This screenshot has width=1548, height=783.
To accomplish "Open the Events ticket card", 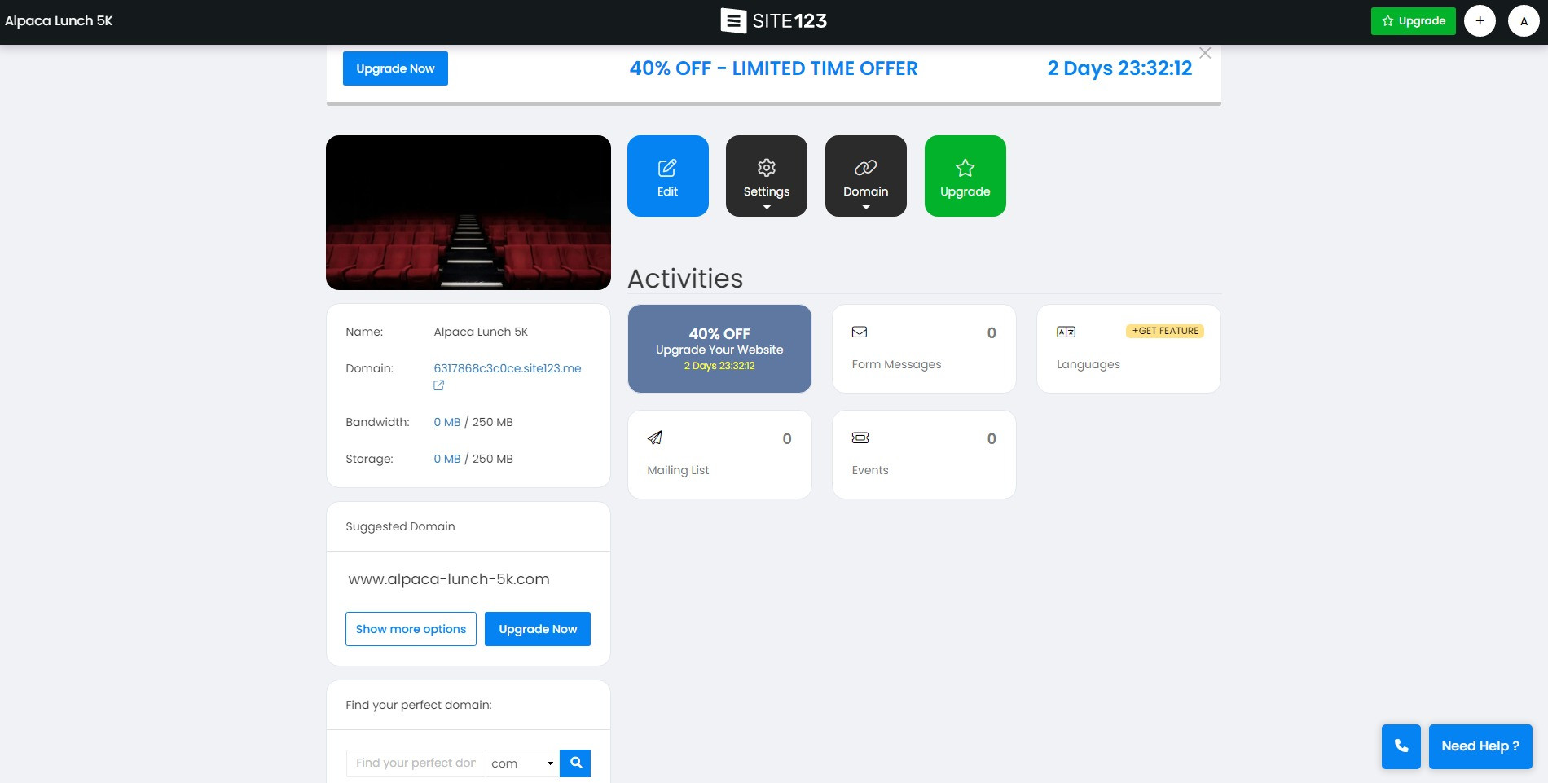I will coord(924,455).
